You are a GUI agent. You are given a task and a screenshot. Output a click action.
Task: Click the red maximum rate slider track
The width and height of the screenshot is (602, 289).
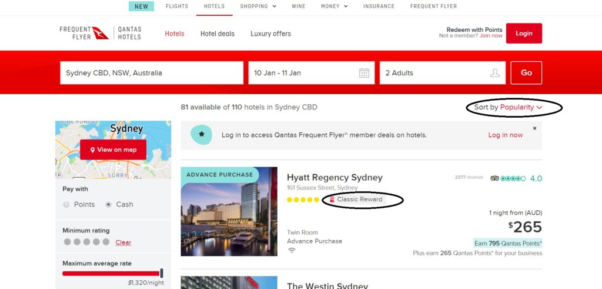pyautogui.click(x=111, y=274)
